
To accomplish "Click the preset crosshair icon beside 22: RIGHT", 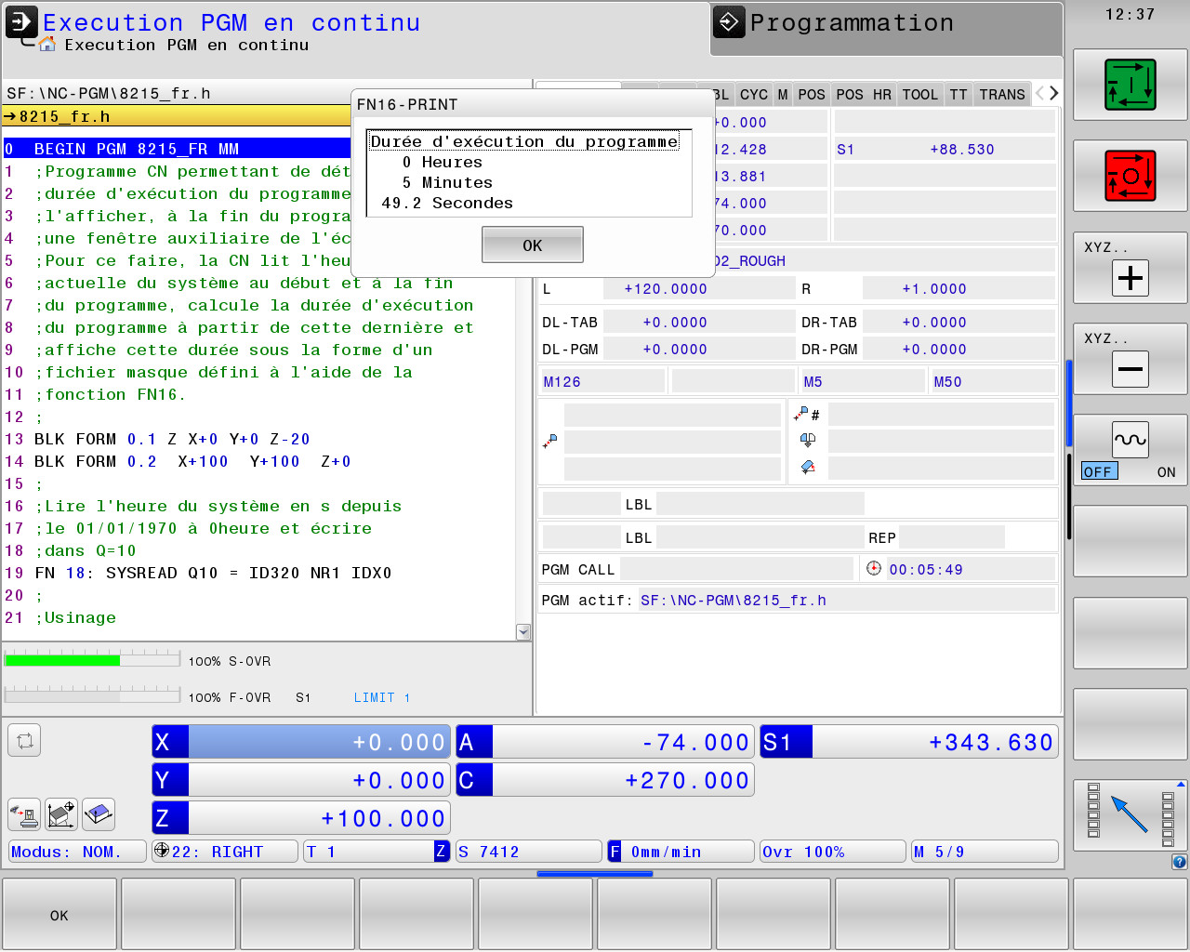I will (x=162, y=851).
